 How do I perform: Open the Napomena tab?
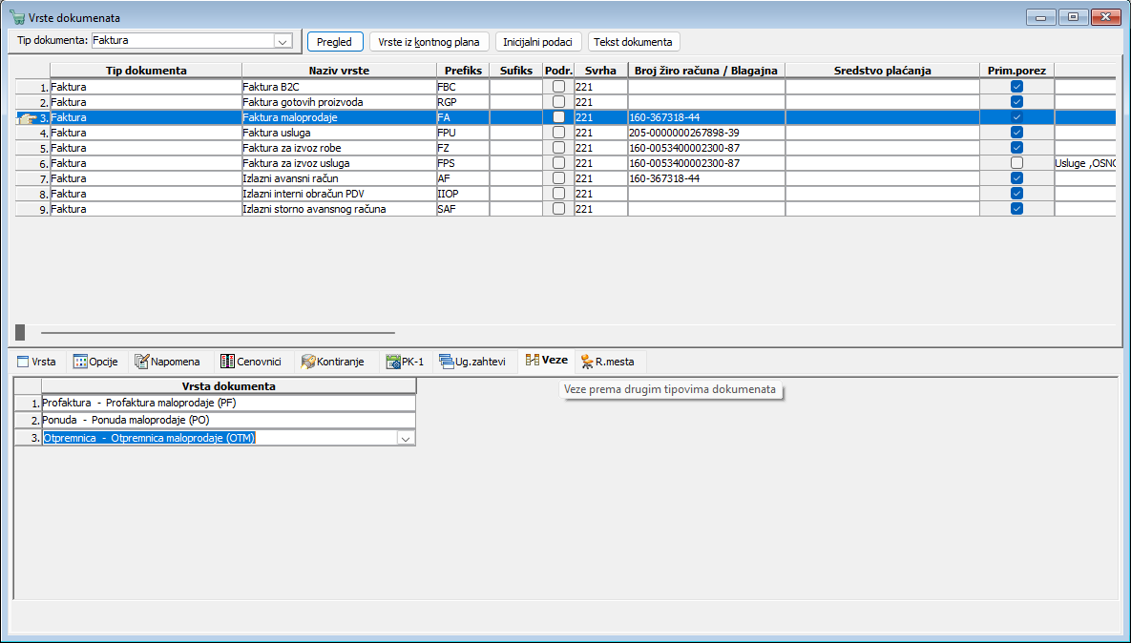[x=167, y=362]
